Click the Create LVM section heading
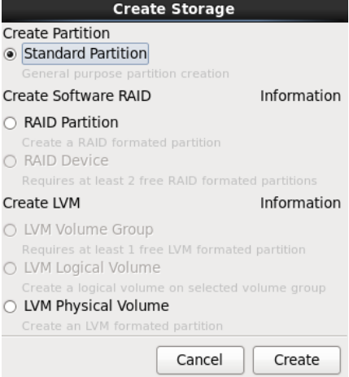 [41, 203]
